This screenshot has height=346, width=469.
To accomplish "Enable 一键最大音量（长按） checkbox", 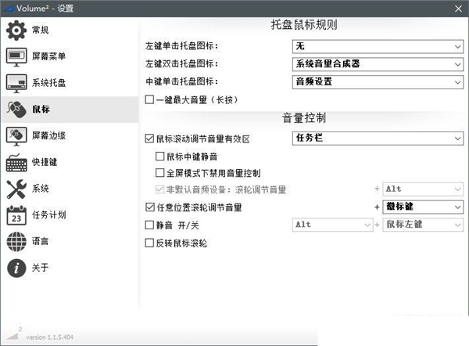I will coord(150,99).
